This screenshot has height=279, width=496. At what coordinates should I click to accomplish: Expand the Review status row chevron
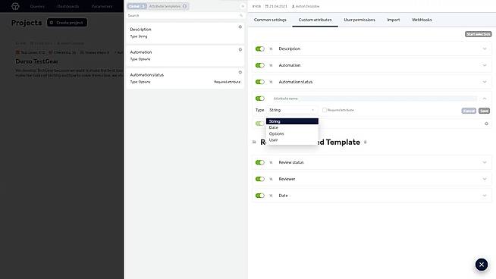coord(485,162)
